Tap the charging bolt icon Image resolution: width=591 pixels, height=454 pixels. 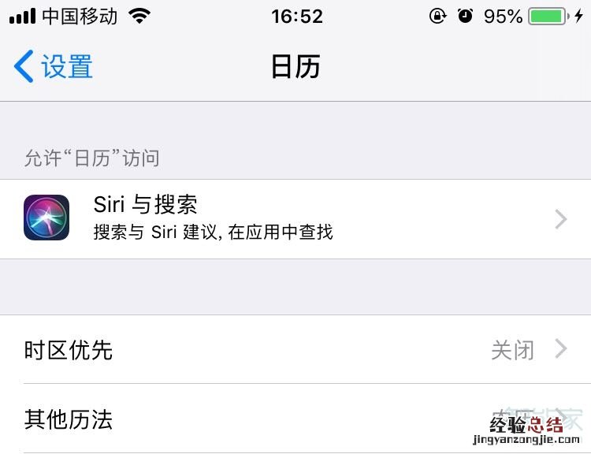579,16
